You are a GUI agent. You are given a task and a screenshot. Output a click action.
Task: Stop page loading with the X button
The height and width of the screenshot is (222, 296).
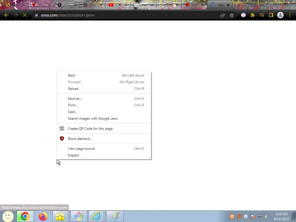25,15
